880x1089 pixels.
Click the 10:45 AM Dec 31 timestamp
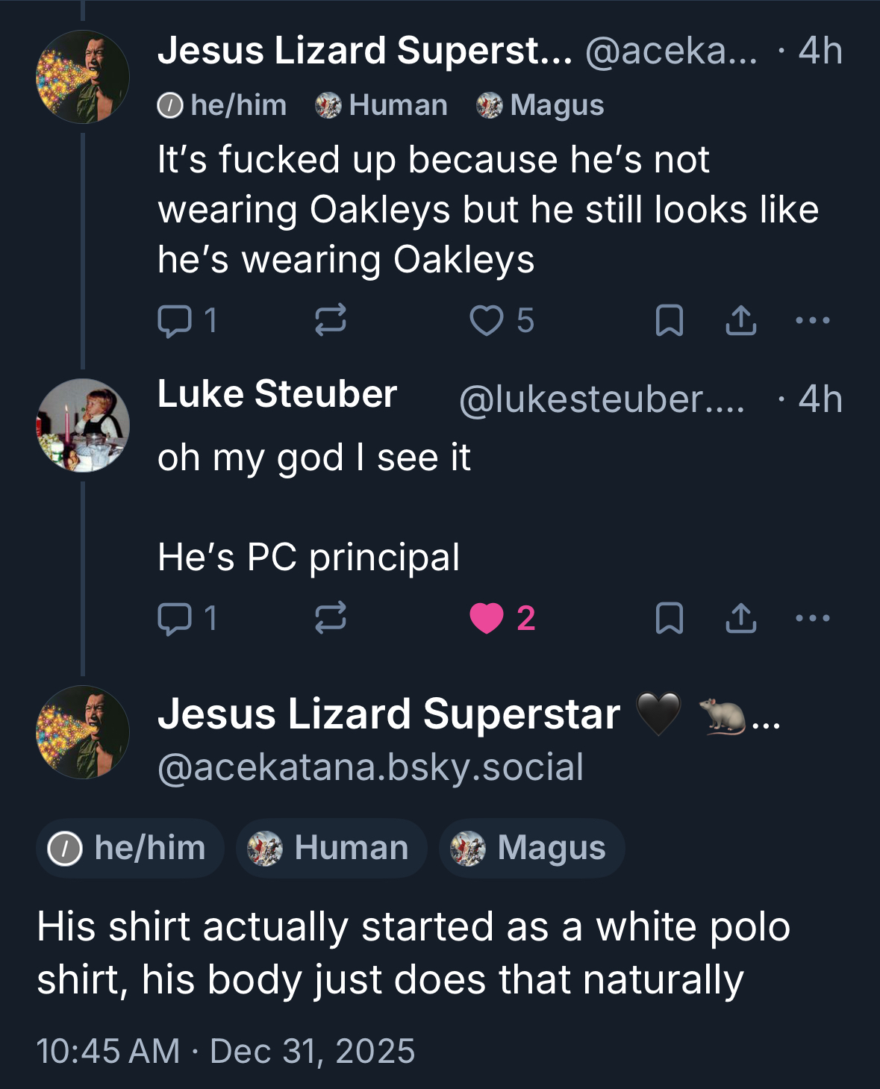(x=225, y=1052)
